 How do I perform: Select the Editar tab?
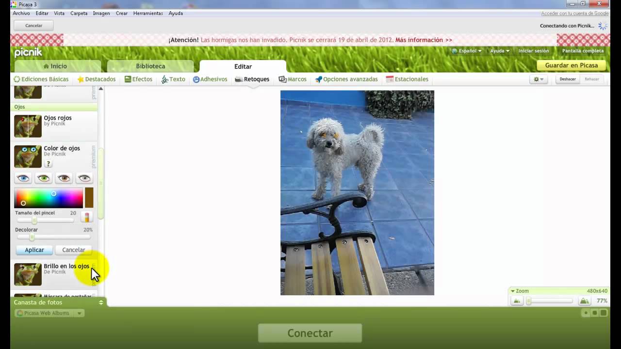[243, 66]
